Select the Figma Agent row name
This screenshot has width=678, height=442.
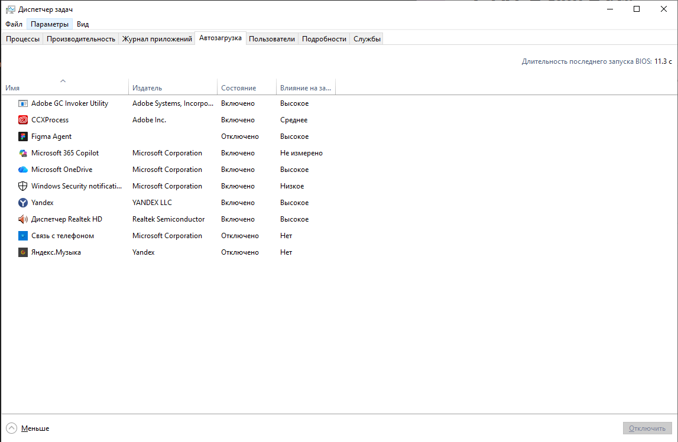51,136
